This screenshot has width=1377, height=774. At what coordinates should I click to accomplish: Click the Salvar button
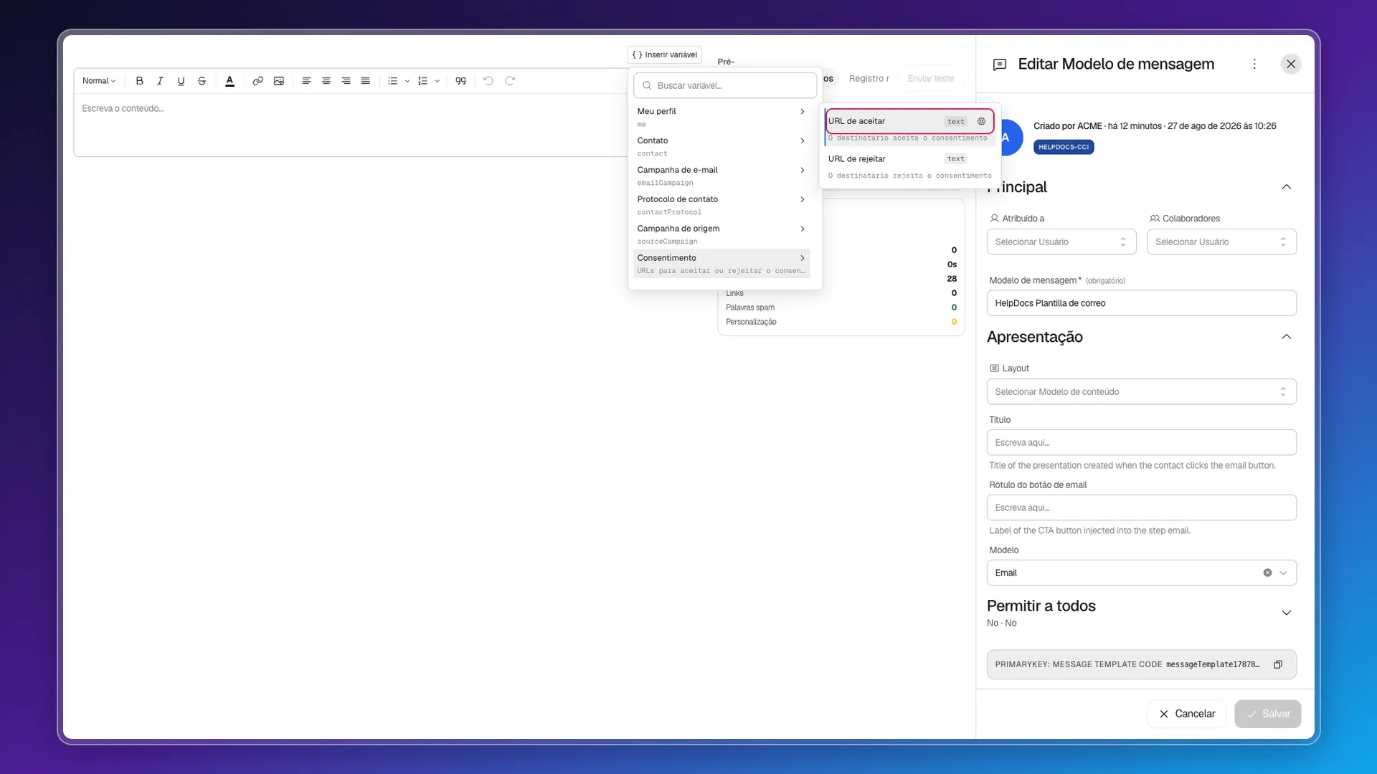[x=1267, y=714]
